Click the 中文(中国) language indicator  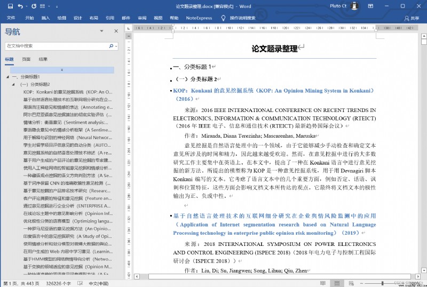click(99, 284)
